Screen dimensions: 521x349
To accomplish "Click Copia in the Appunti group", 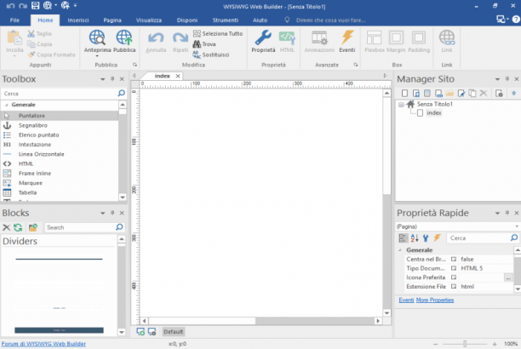I will 39,44.
